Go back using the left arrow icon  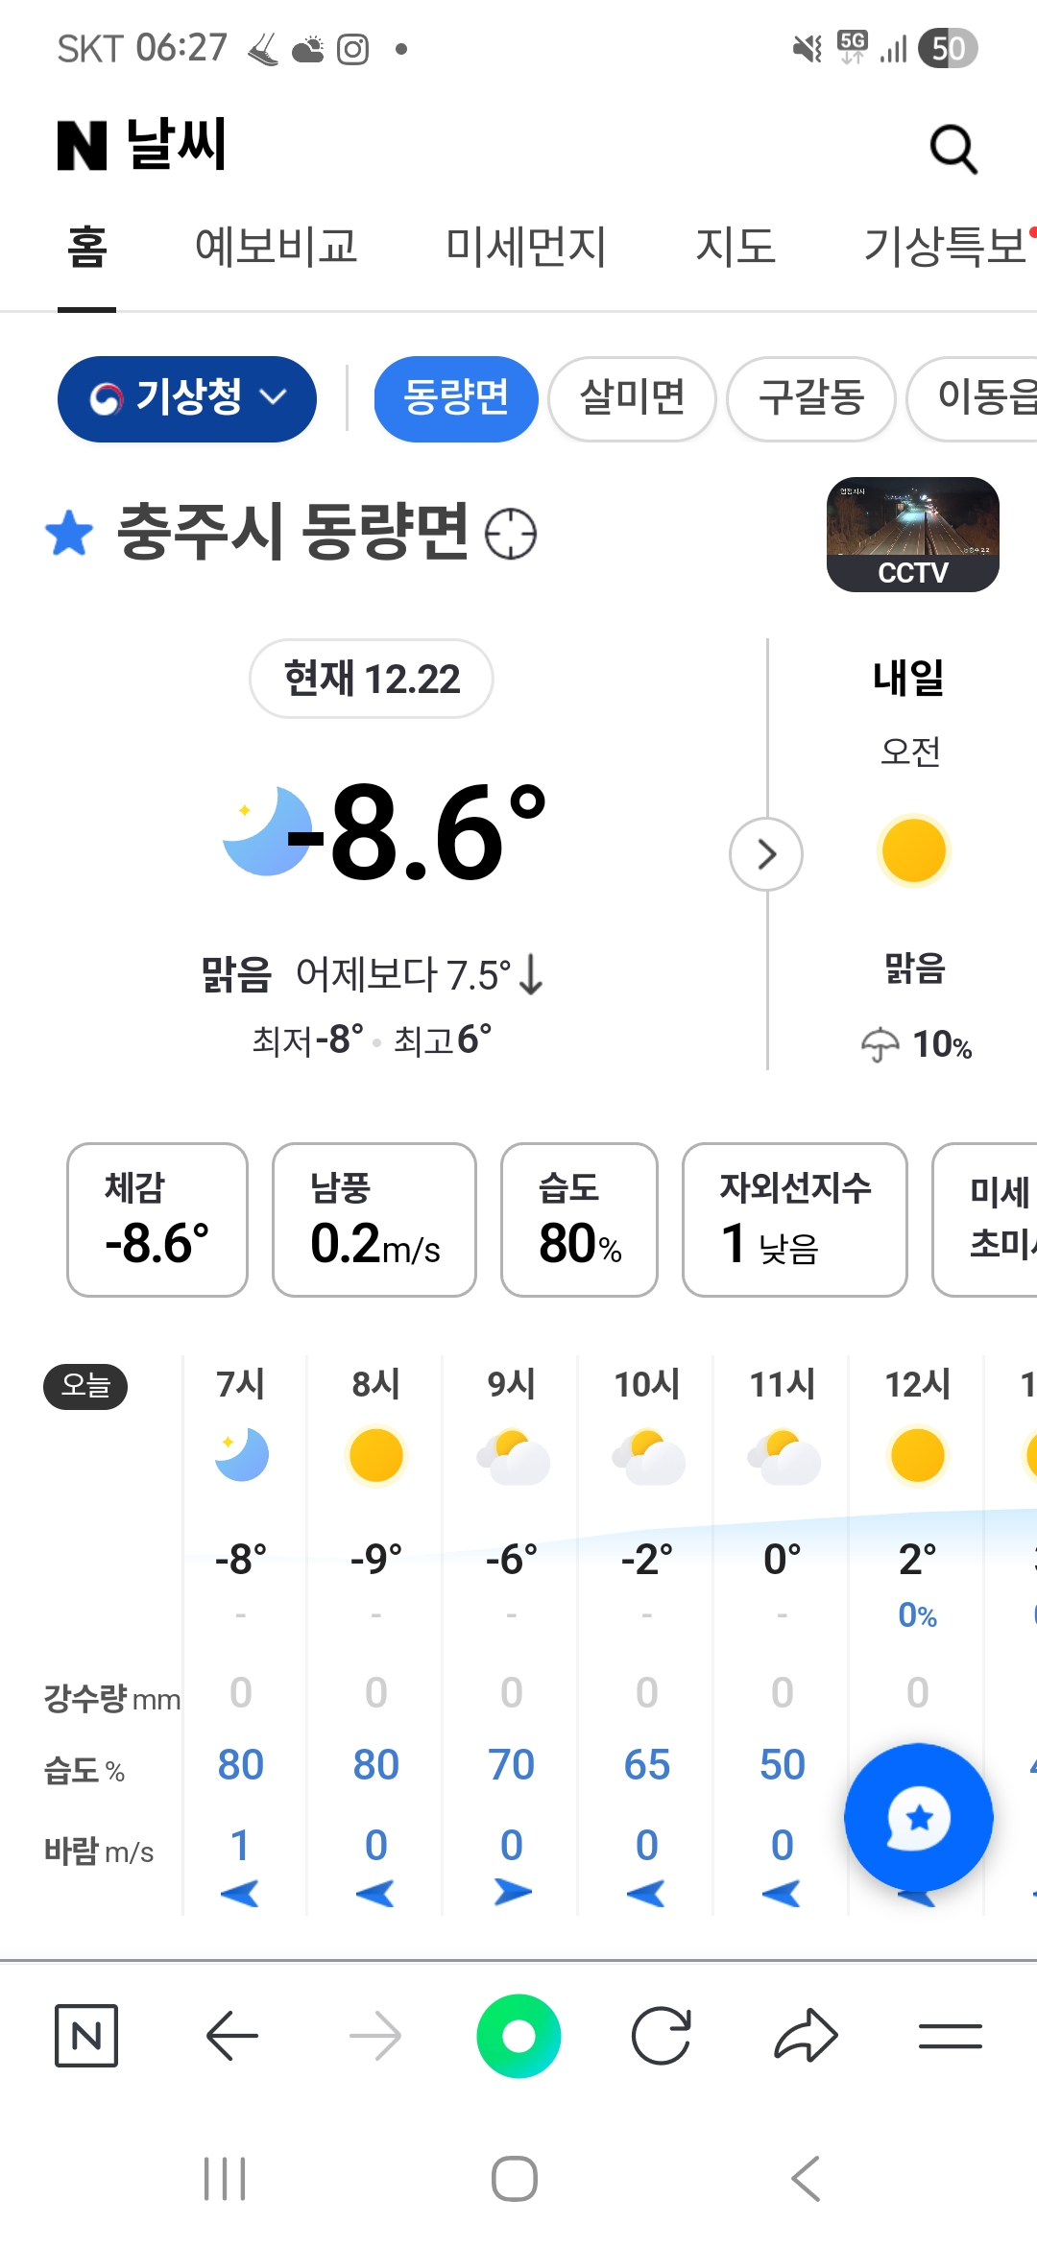(231, 2035)
